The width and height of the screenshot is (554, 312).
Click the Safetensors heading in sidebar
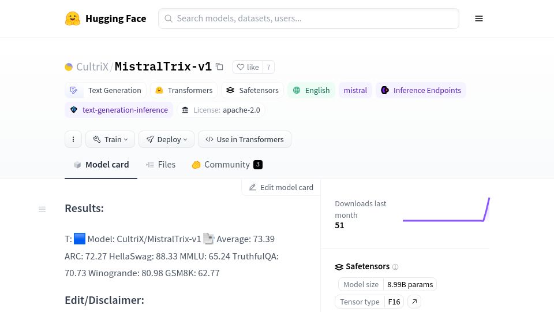pos(368,266)
